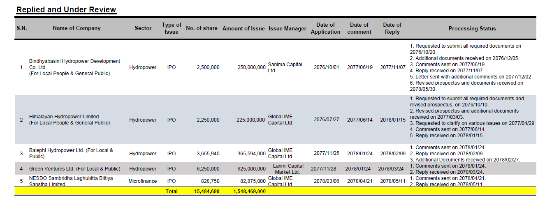This screenshot has height=212, width=538.
Task: Click share count 3,655,940
Action: (208, 154)
